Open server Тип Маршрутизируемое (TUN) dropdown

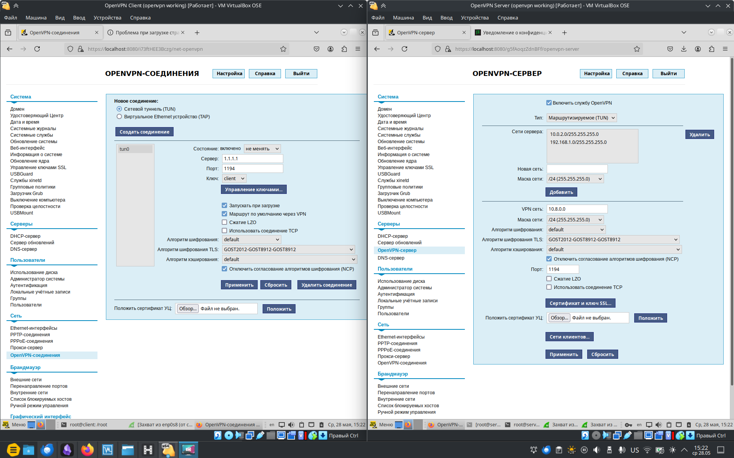pyautogui.click(x=582, y=118)
